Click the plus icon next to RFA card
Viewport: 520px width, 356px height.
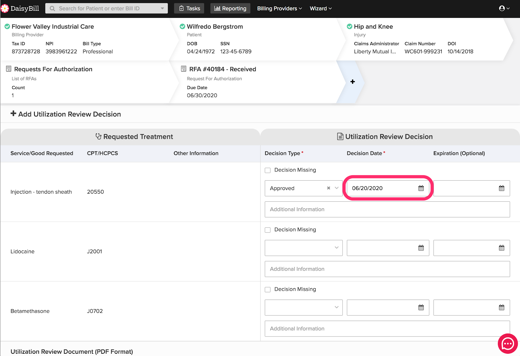click(353, 82)
